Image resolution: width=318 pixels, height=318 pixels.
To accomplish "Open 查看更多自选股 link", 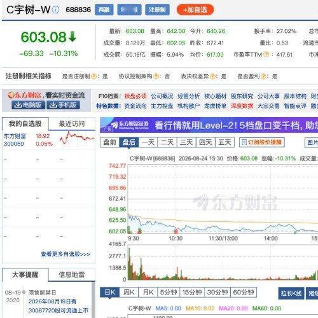I will click(x=66, y=254).
